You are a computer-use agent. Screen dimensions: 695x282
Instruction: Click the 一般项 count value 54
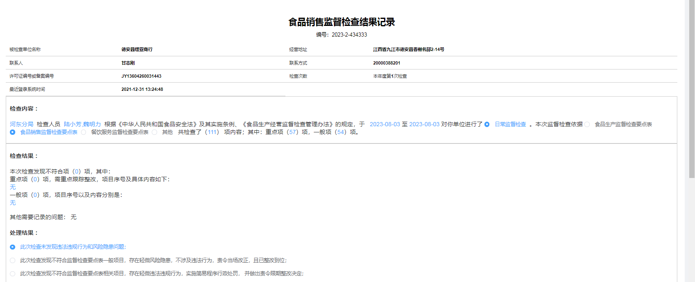point(341,132)
